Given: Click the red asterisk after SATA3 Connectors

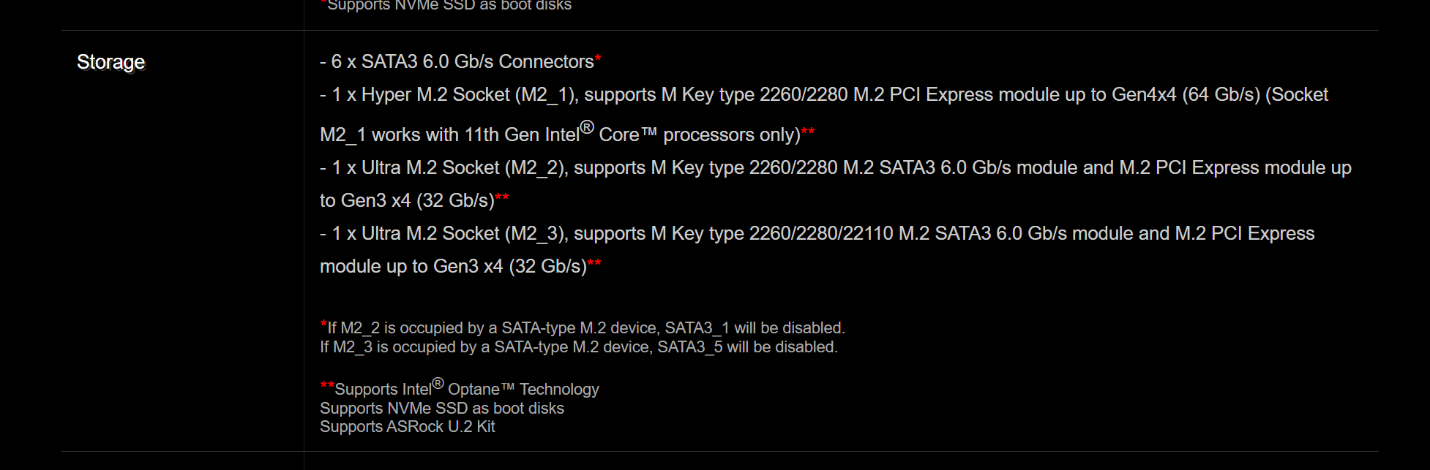Looking at the screenshot, I should pos(598,58).
